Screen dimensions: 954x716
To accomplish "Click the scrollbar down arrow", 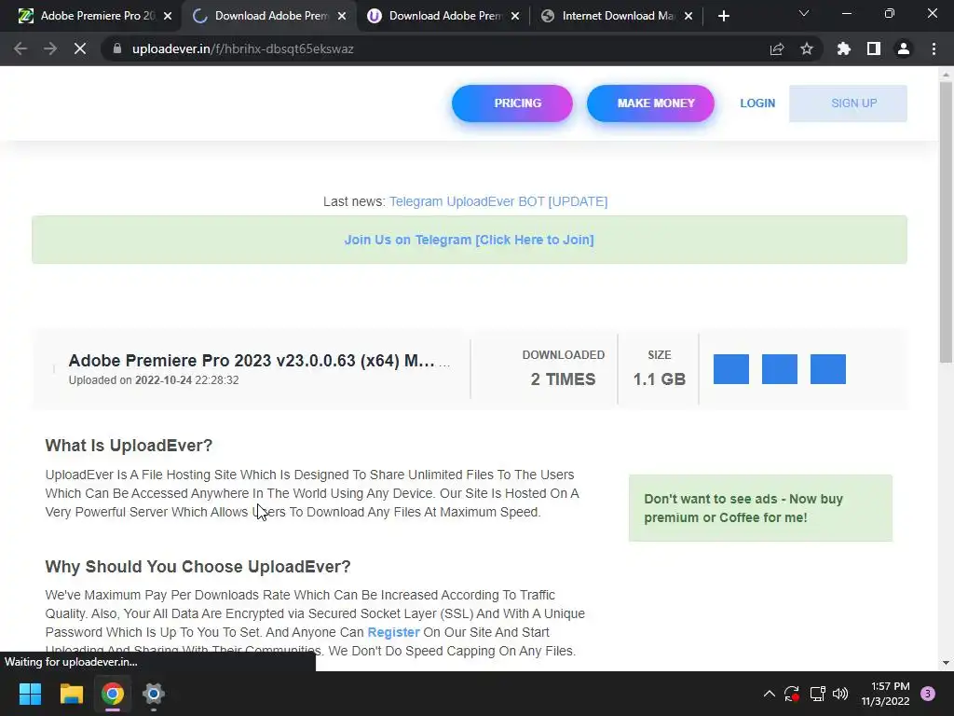I will pyautogui.click(x=946, y=663).
